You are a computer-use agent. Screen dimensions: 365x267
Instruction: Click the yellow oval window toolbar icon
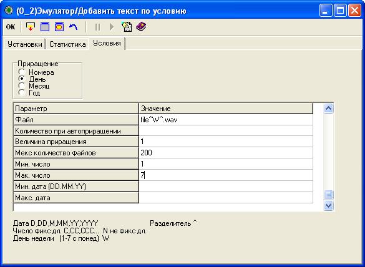(59, 27)
